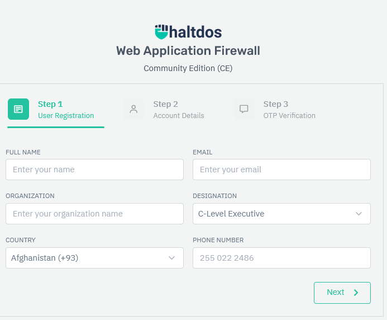The height and width of the screenshot is (320, 387).
Task: Click the OTP Verification message icon
Action: coord(243,109)
